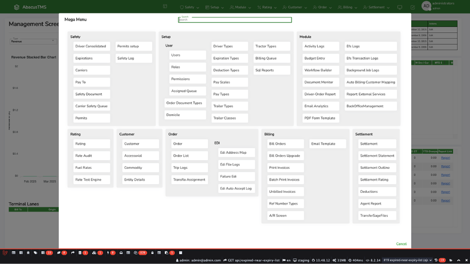Focus the Mega Menu search field
Image resolution: width=470 pixels, height=264 pixels.
[235, 20]
